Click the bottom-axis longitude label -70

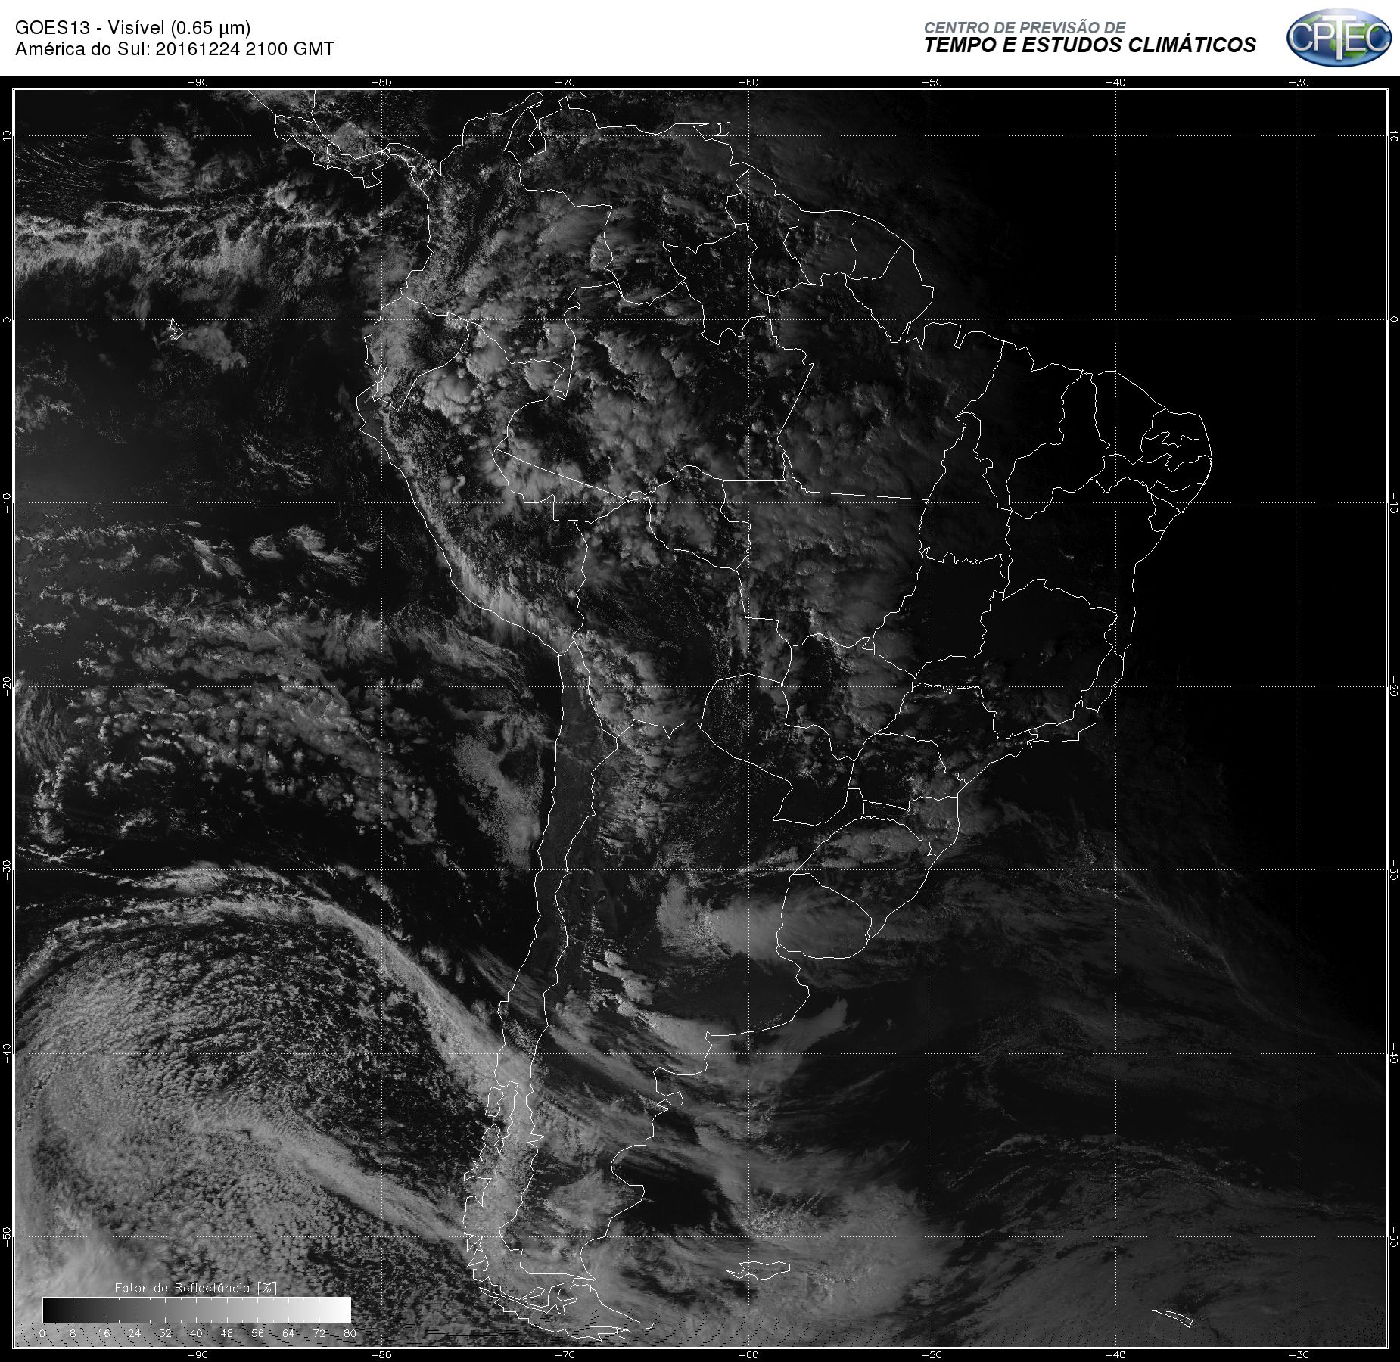point(565,1354)
